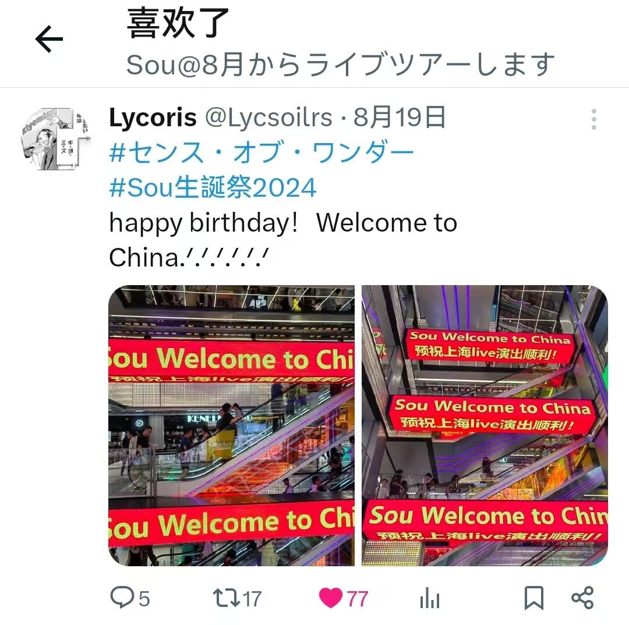Open hashtag #Sou生誕祭2024
629x625 pixels.
[213, 187]
